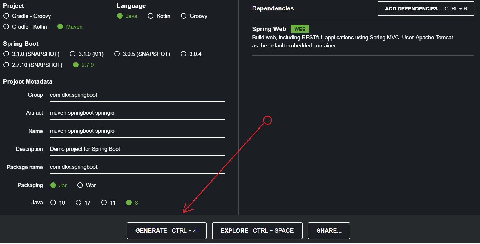Choose Maven as project type
Image resolution: width=480 pixels, height=244 pixels.
pos(70,27)
